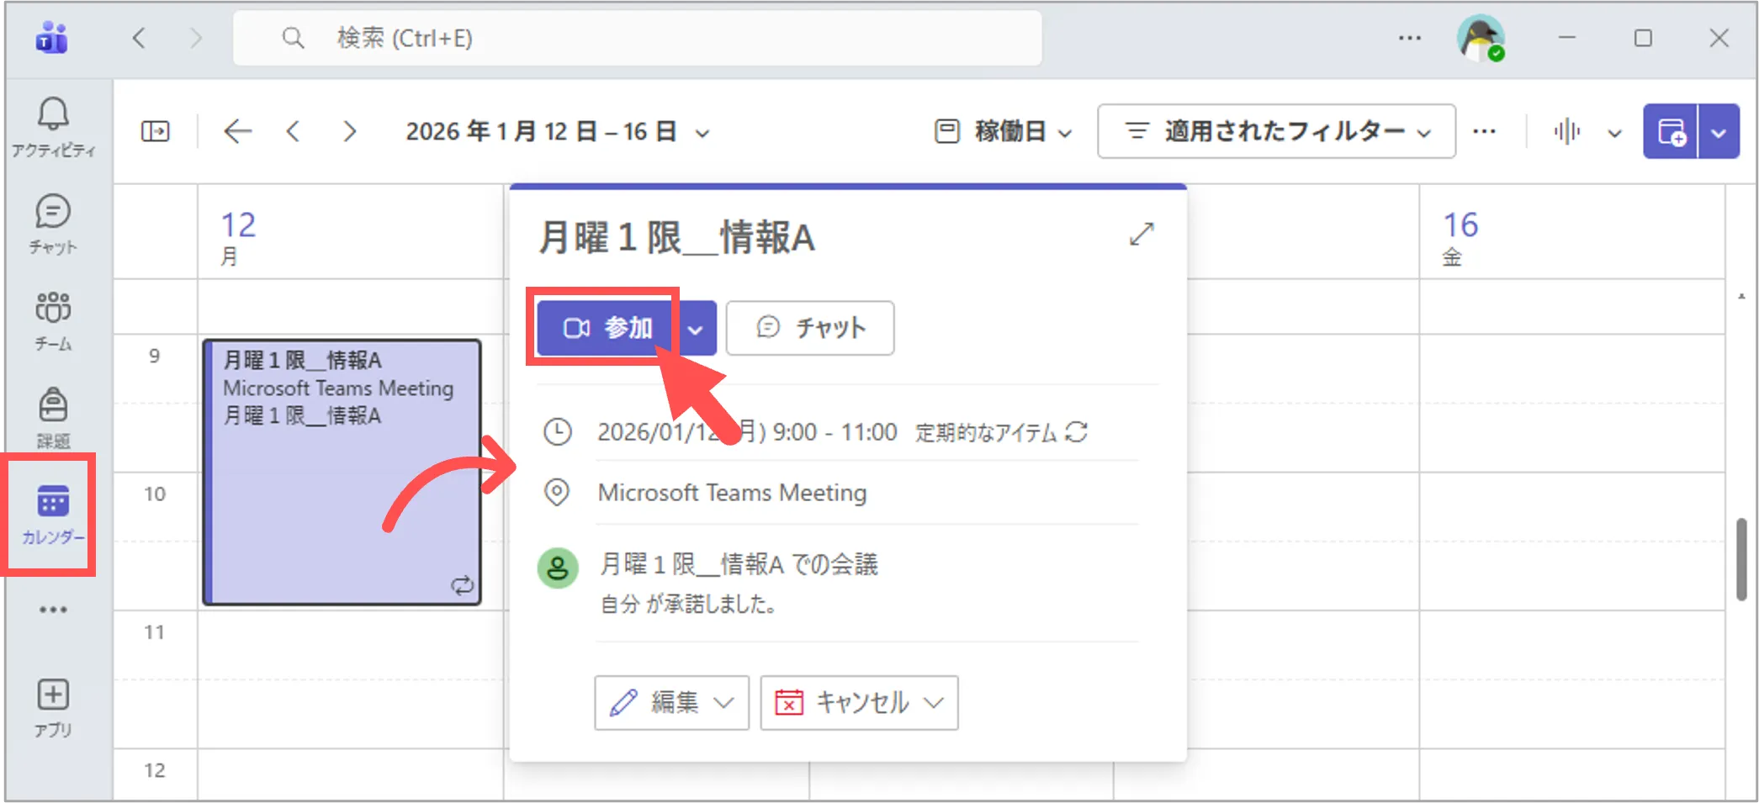Open the Activity (アクティビティ) bell icon
Image resolution: width=1759 pixels, height=803 pixels.
(x=53, y=124)
